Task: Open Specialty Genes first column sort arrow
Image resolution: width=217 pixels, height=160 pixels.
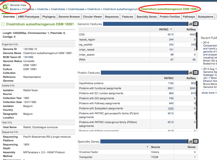Action: point(148,147)
